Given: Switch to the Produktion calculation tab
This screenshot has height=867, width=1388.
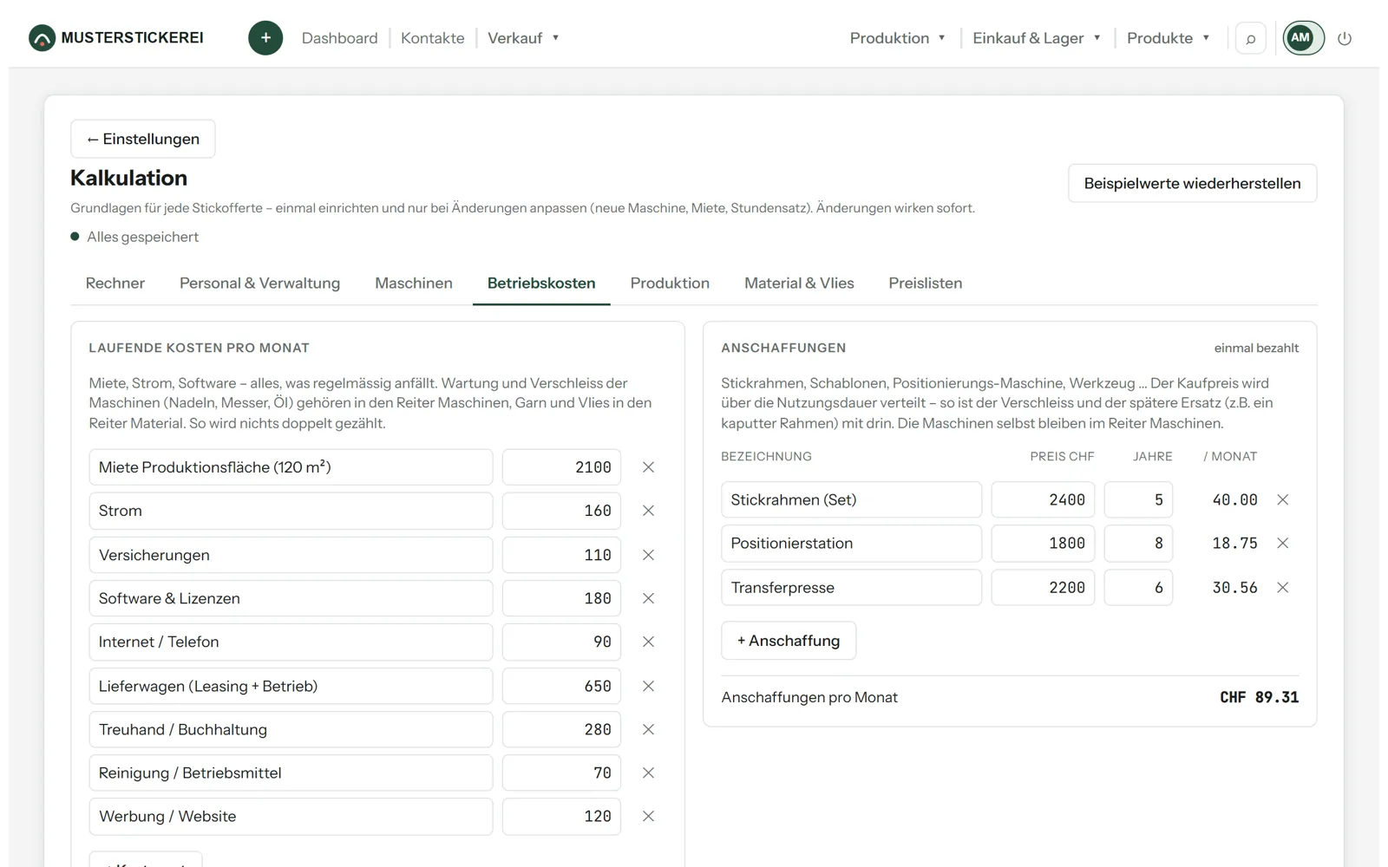Looking at the screenshot, I should (670, 284).
